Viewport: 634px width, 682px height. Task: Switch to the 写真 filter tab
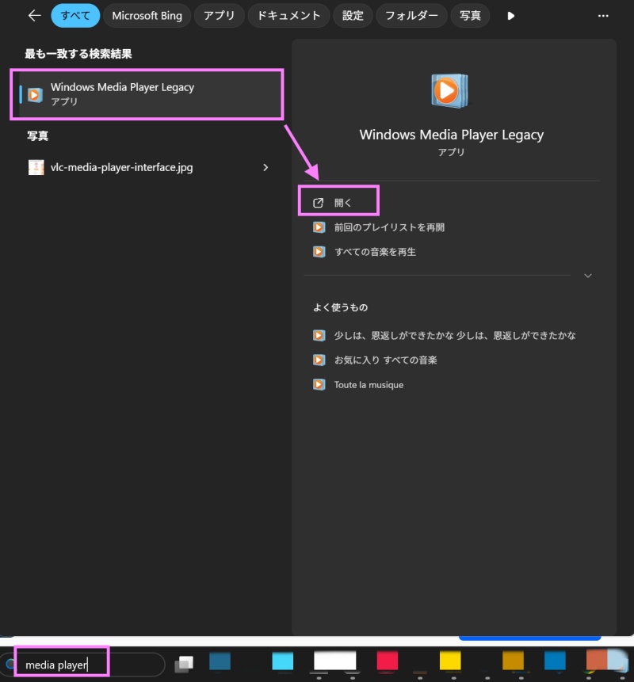pos(470,16)
